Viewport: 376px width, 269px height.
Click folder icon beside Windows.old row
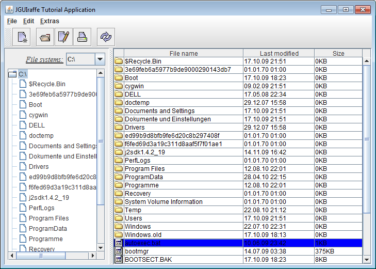(x=119, y=234)
